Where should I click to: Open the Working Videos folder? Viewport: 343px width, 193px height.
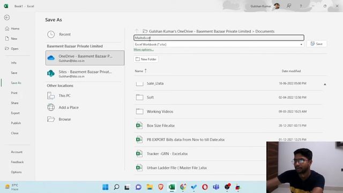228,112
